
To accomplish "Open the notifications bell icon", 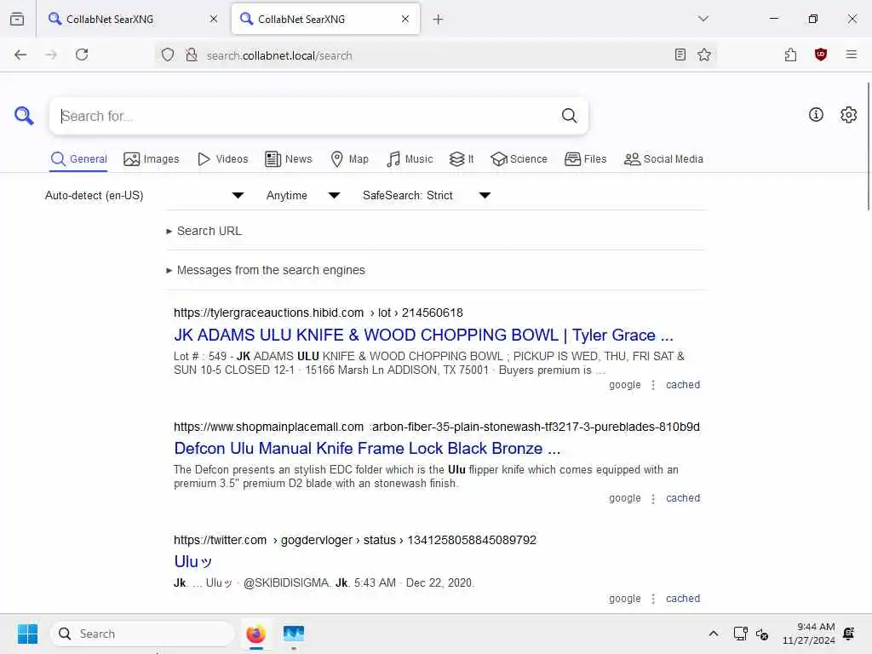I will [849, 634].
